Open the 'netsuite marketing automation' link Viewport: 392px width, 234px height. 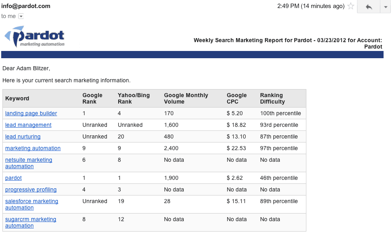click(29, 163)
